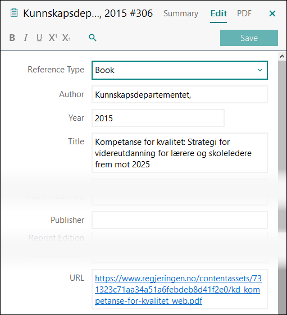Click inside the Title text box
Image resolution: width=287 pixels, height=315 pixels.
tap(180, 153)
